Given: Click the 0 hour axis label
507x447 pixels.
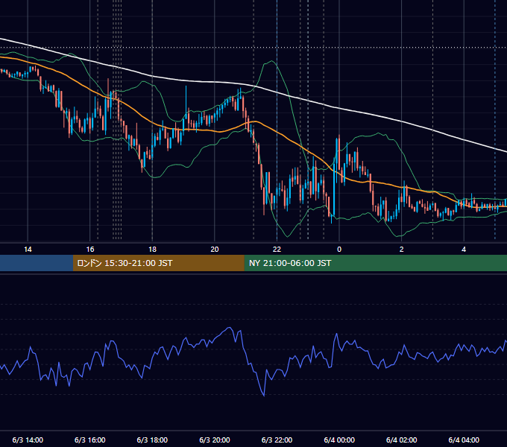Looking at the screenshot, I should point(339,250).
